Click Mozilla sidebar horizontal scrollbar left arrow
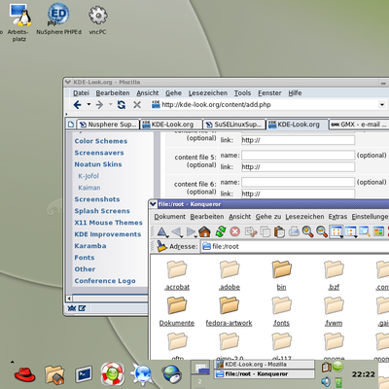Image resolution: width=389 pixels, height=389 pixels. [x=69, y=299]
